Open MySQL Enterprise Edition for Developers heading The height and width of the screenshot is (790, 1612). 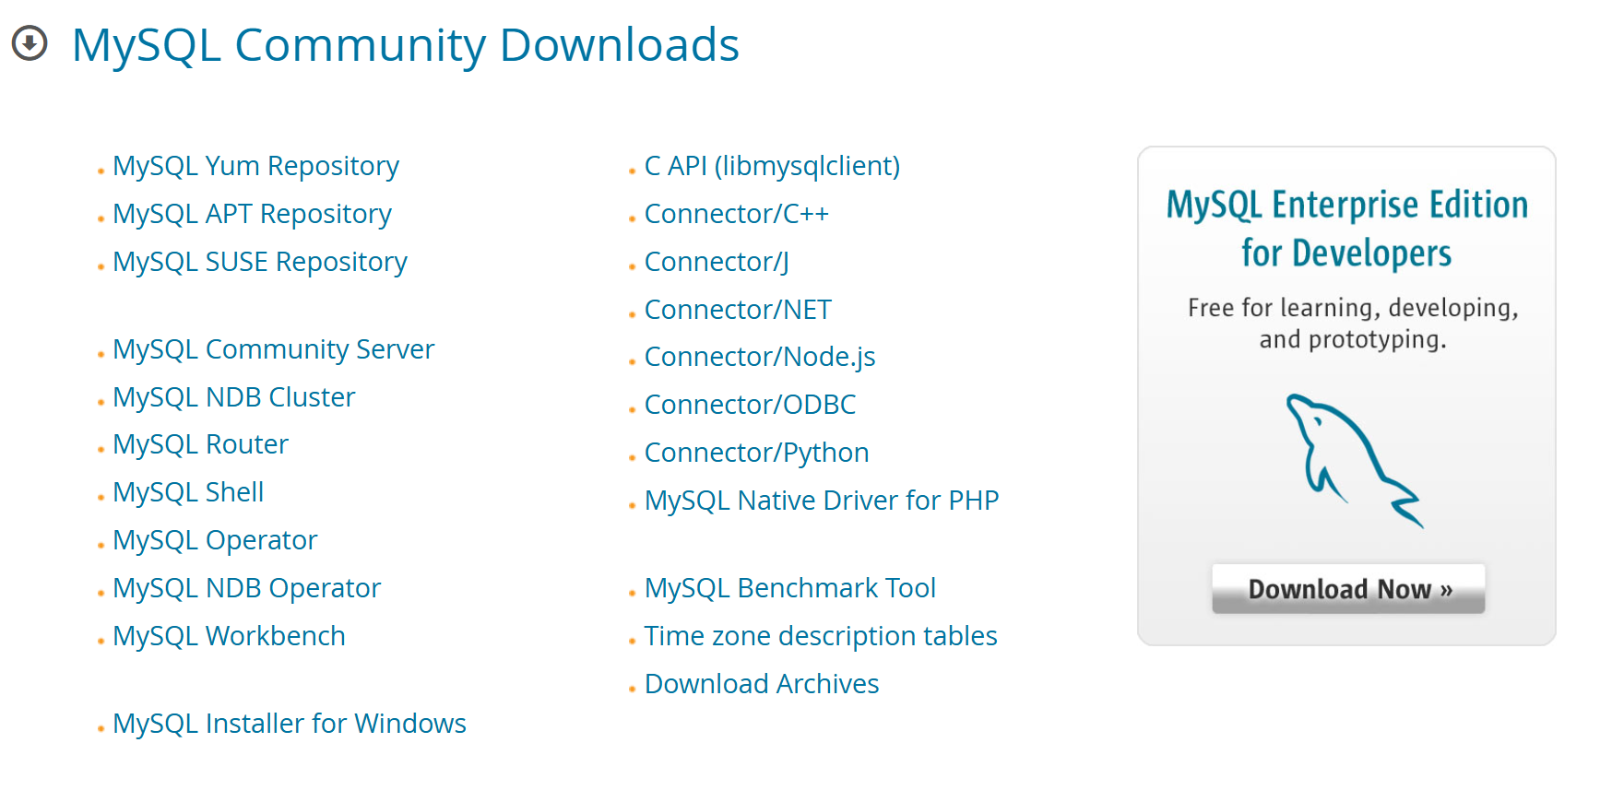[1346, 229]
